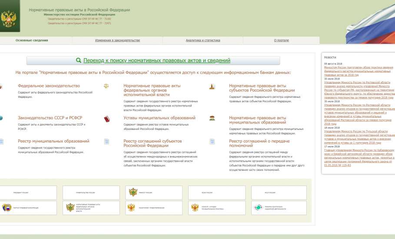Click the description under Законодательство СССР и РСФСР

coord(52,127)
